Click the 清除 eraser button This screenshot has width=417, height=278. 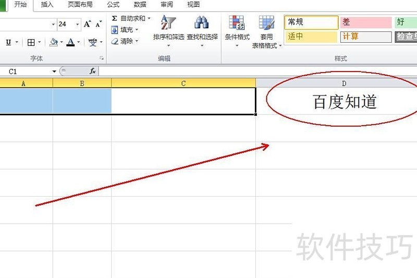click(125, 41)
